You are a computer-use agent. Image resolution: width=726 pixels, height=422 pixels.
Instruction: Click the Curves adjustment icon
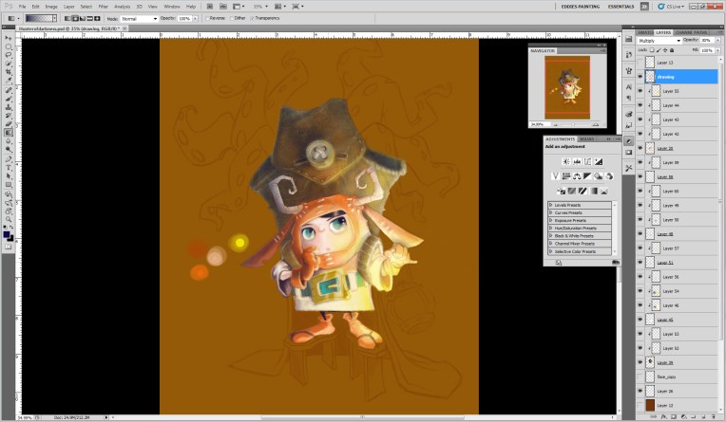(587, 162)
